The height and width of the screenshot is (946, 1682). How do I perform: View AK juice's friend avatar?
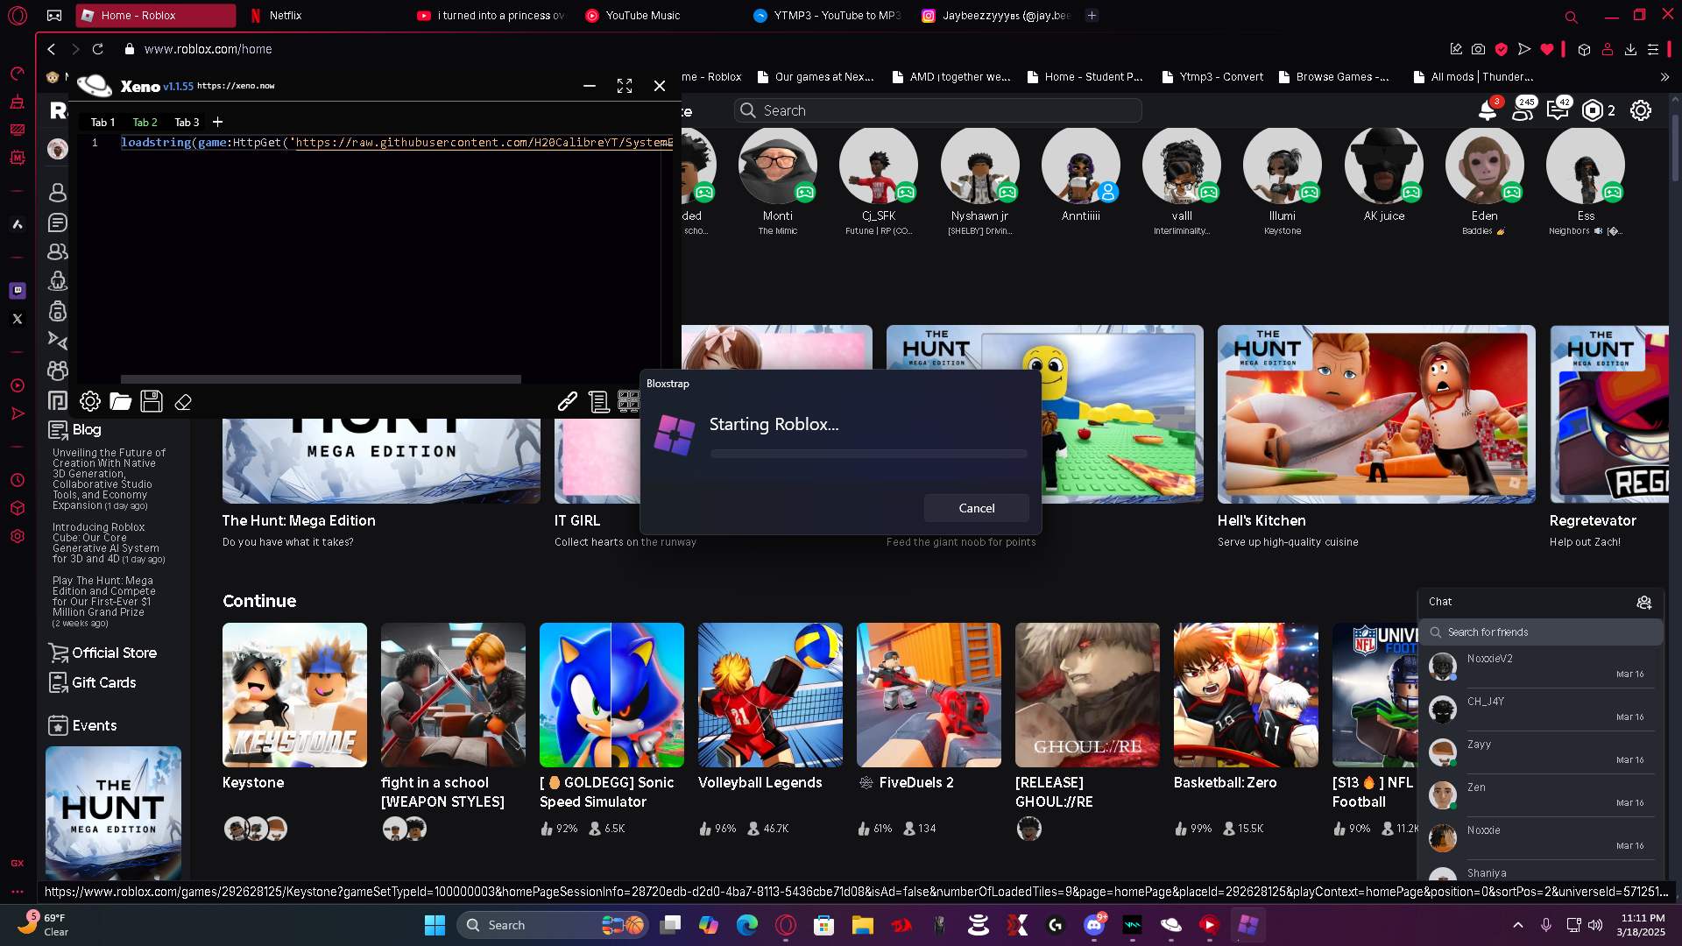1384,166
